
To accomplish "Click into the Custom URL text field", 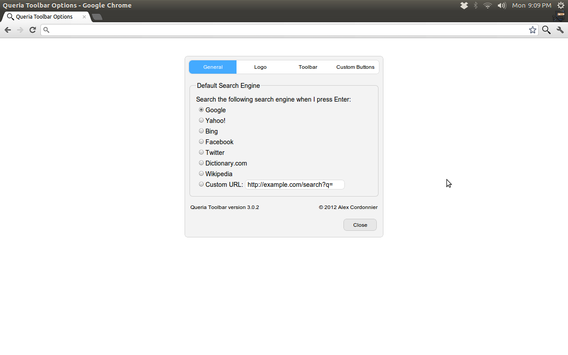I will pos(295,185).
